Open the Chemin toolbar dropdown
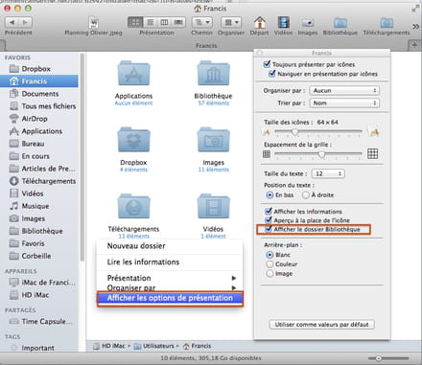 202,22
